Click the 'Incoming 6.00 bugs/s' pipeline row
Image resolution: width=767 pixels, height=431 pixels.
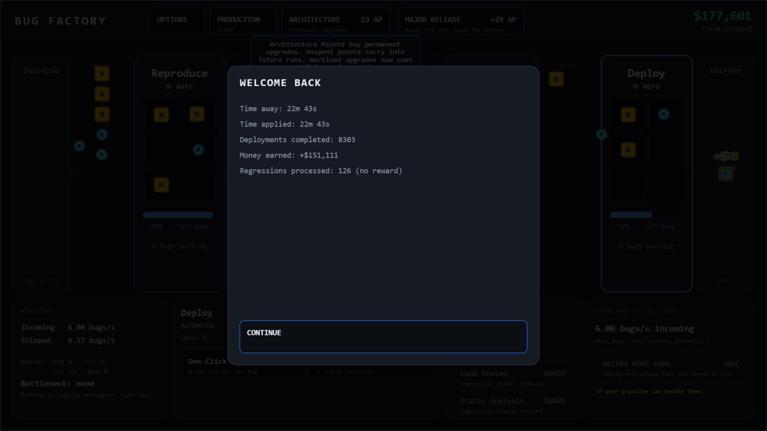[x=68, y=327]
